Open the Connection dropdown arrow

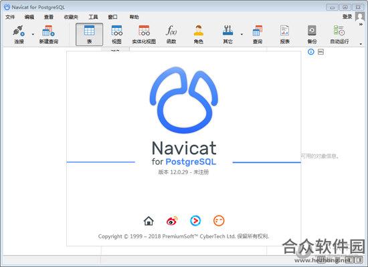click(x=33, y=35)
